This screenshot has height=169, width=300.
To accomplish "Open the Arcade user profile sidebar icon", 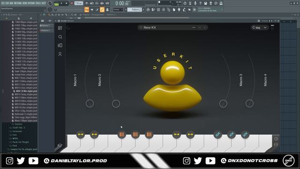I will click(60, 54).
